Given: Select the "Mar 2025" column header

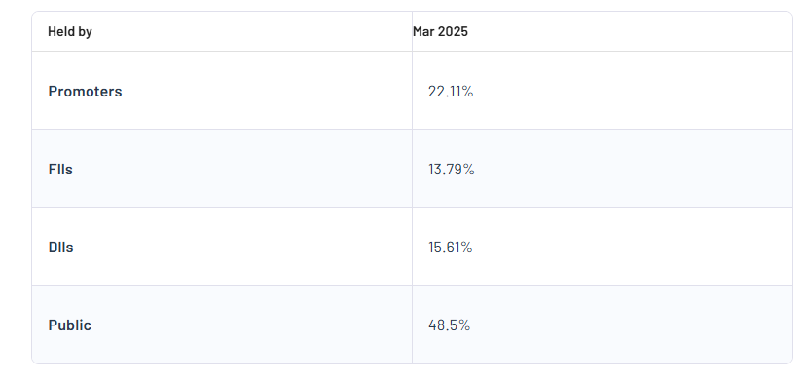Looking at the screenshot, I should point(441,32).
